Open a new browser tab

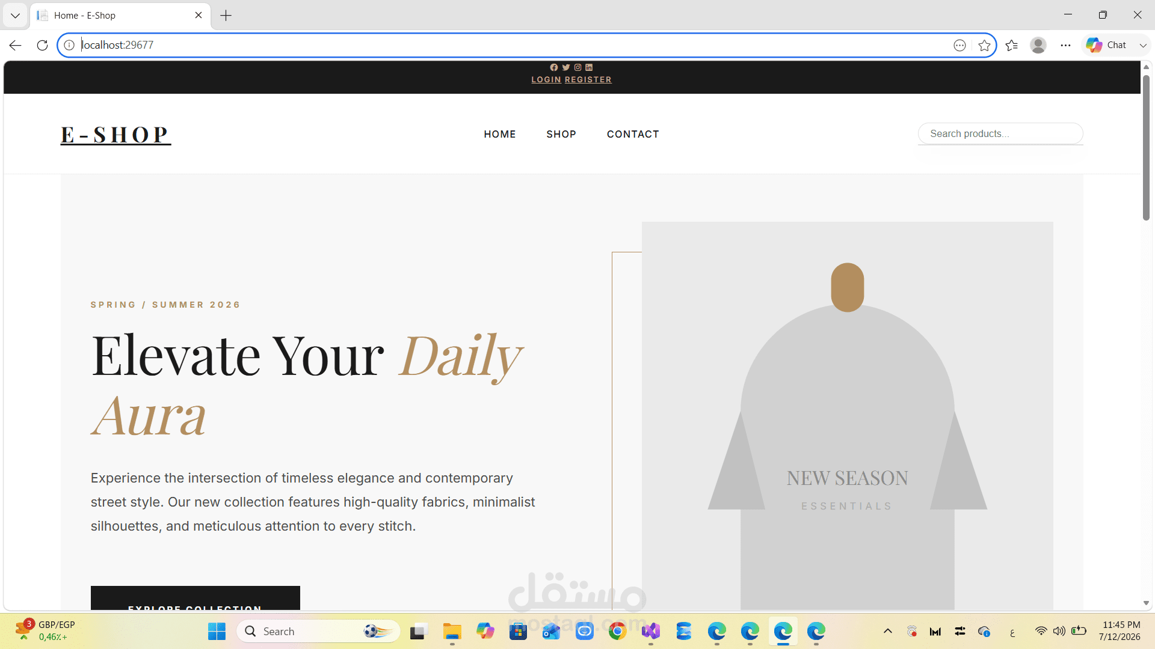(x=226, y=16)
